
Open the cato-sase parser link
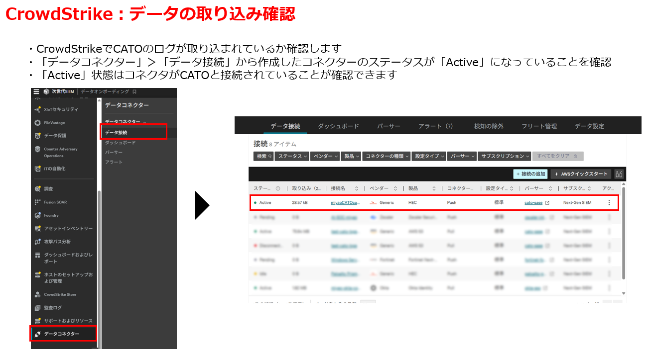[x=533, y=203]
